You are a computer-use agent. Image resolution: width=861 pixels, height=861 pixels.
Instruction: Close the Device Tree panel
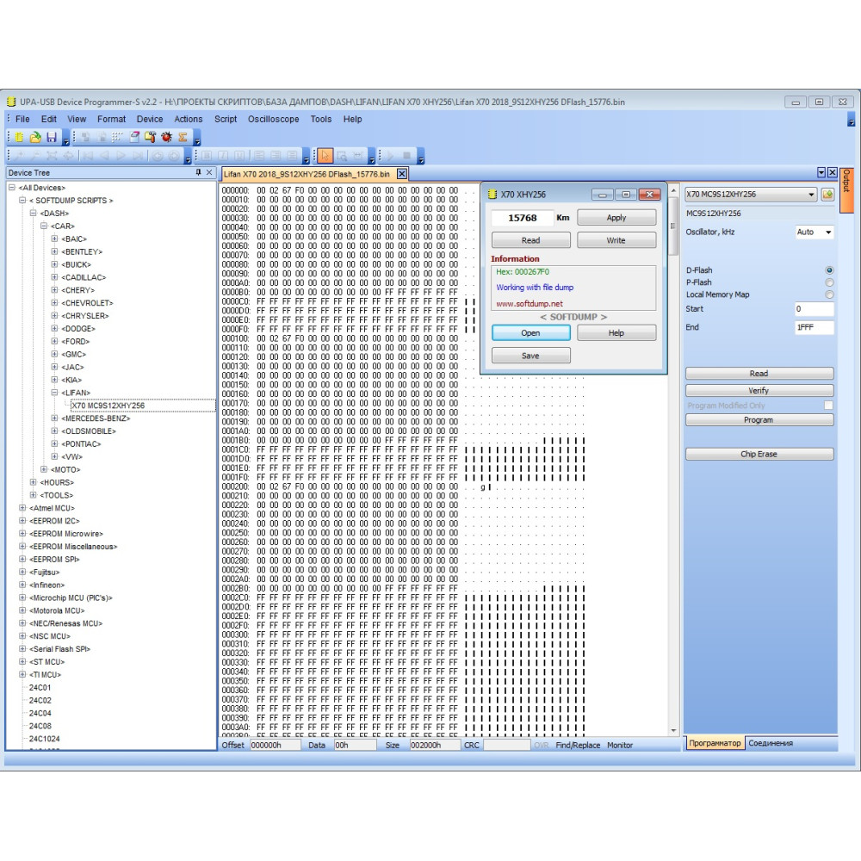tap(208, 172)
